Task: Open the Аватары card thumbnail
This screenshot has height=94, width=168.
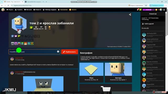Action: pos(118,69)
